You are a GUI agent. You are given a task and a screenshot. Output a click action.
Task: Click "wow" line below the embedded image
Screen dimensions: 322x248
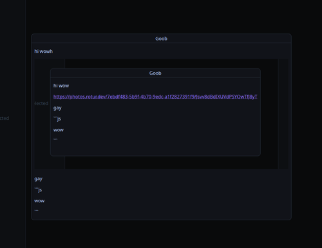pyautogui.click(x=39, y=201)
